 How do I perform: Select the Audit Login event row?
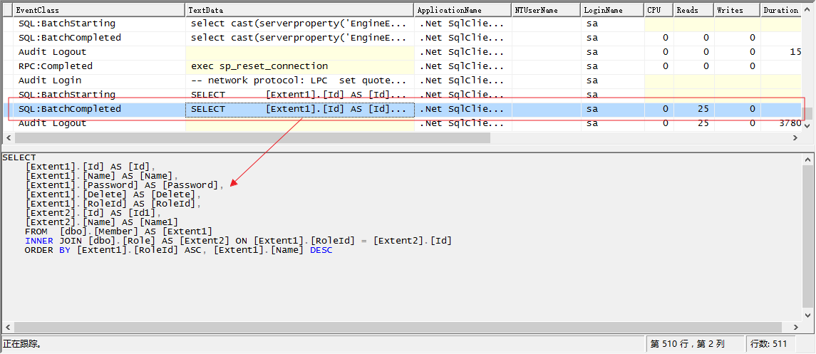(402, 80)
